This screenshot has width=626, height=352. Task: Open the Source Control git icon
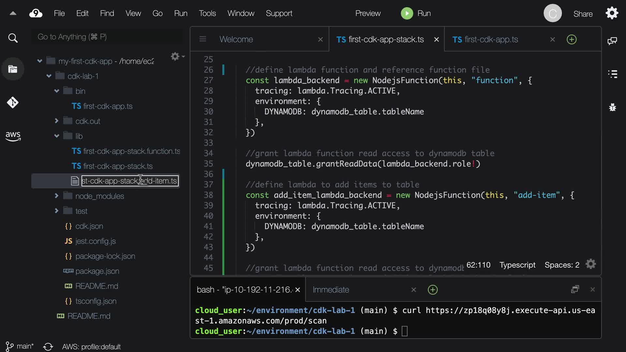[x=13, y=103]
